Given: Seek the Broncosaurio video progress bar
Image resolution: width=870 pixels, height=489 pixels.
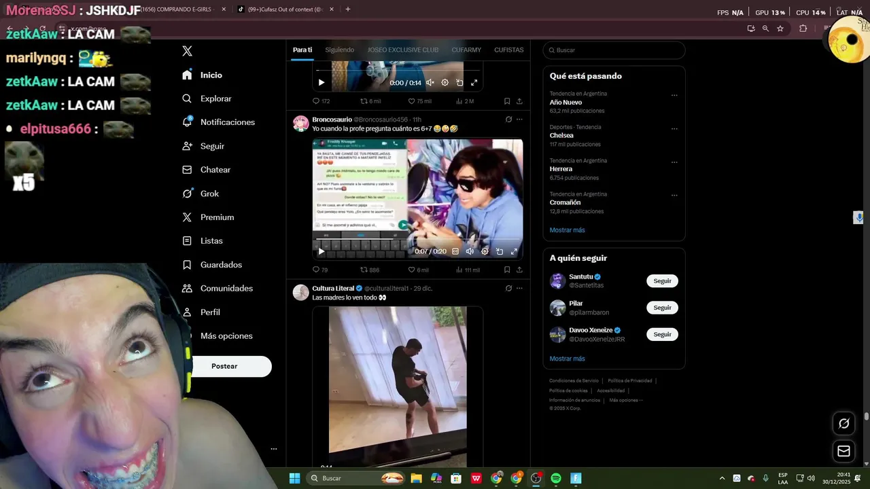Looking at the screenshot, I should (x=417, y=239).
